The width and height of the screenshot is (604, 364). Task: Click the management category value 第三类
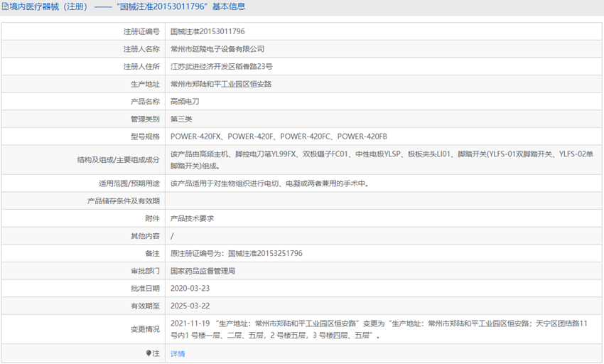click(x=181, y=119)
